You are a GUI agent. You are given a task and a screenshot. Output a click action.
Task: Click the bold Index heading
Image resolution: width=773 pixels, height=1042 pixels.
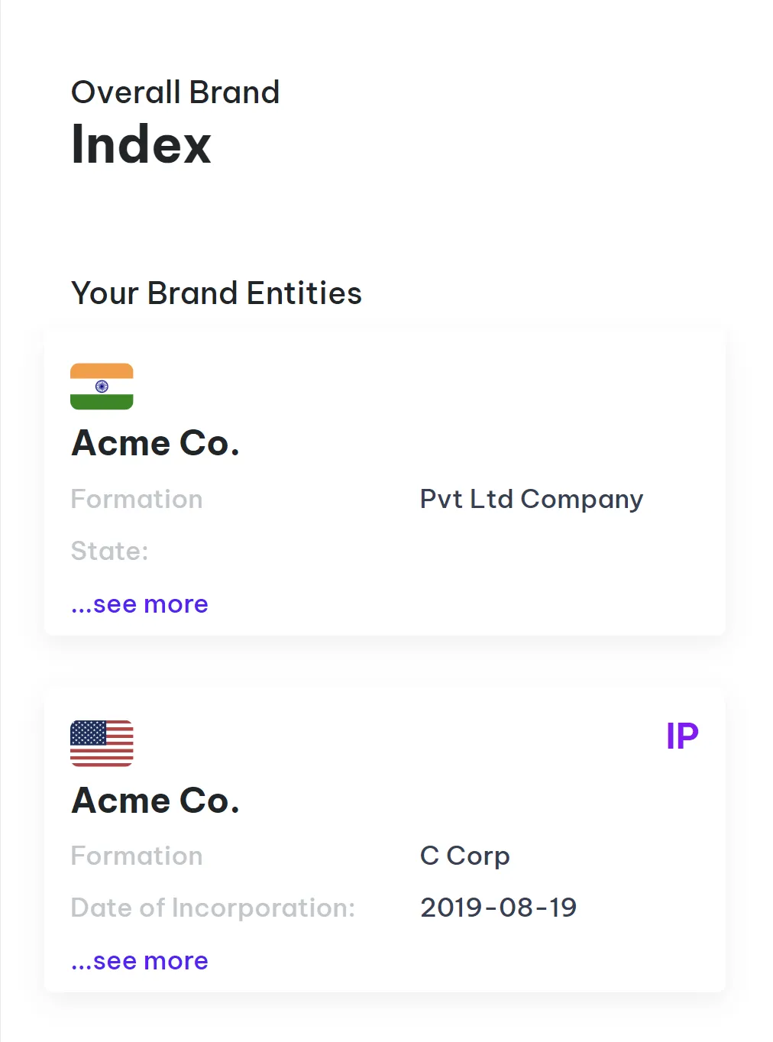pyautogui.click(x=141, y=144)
